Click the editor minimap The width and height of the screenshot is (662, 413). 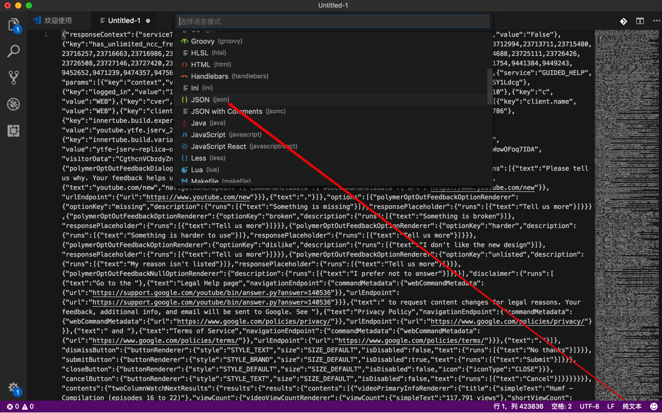pyautogui.click(x=625, y=215)
